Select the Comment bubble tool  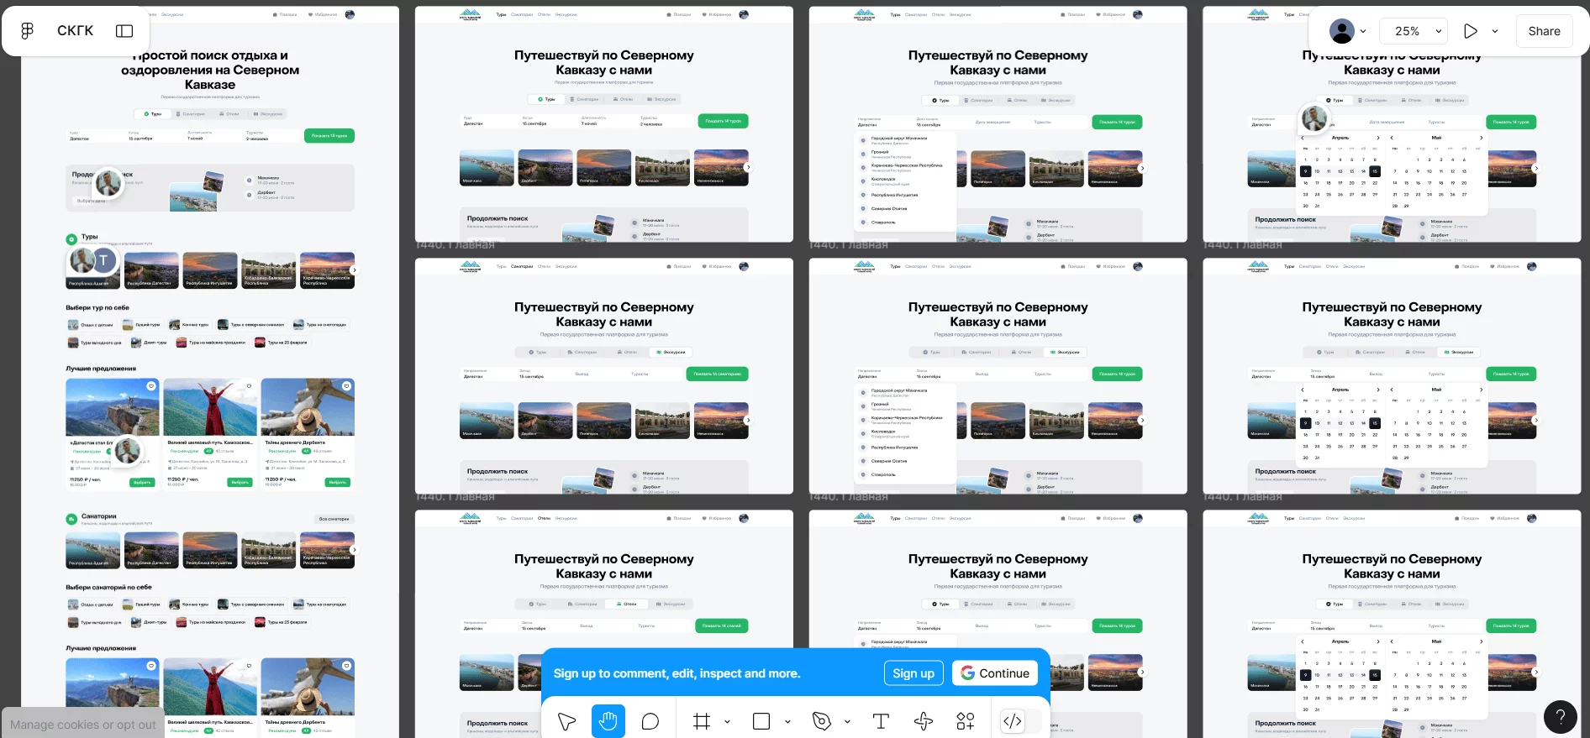pyautogui.click(x=650, y=721)
